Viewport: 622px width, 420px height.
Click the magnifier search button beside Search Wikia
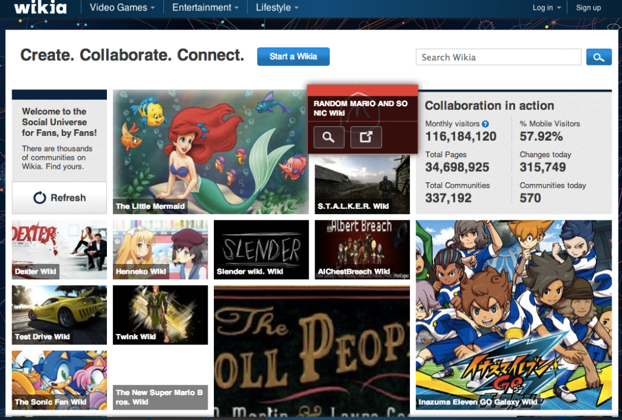coord(598,57)
